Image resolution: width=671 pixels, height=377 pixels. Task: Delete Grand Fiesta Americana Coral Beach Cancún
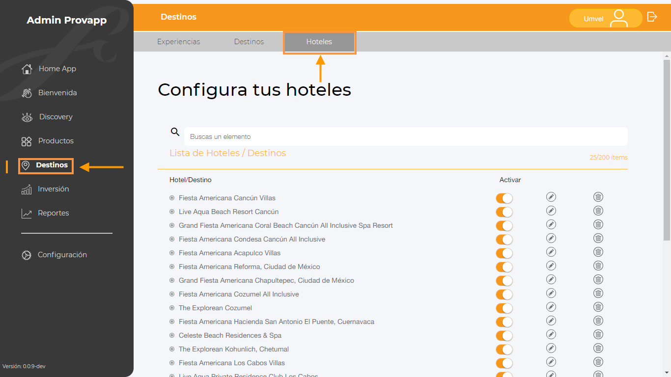click(598, 224)
